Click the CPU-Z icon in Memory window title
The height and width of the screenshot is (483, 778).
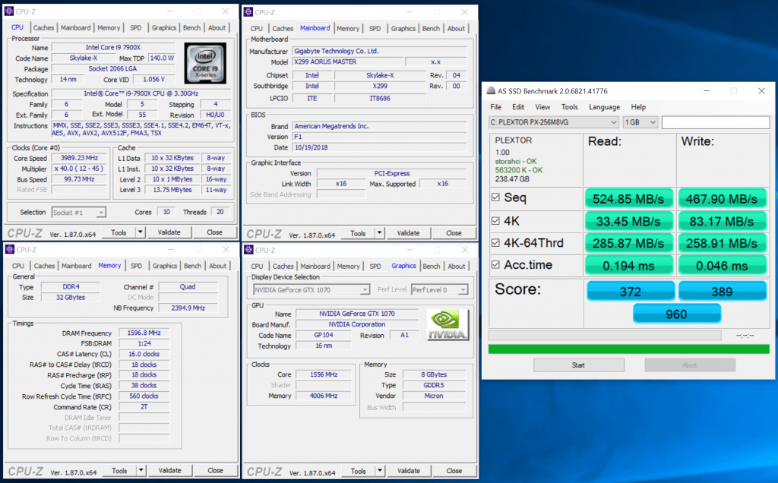10,250
